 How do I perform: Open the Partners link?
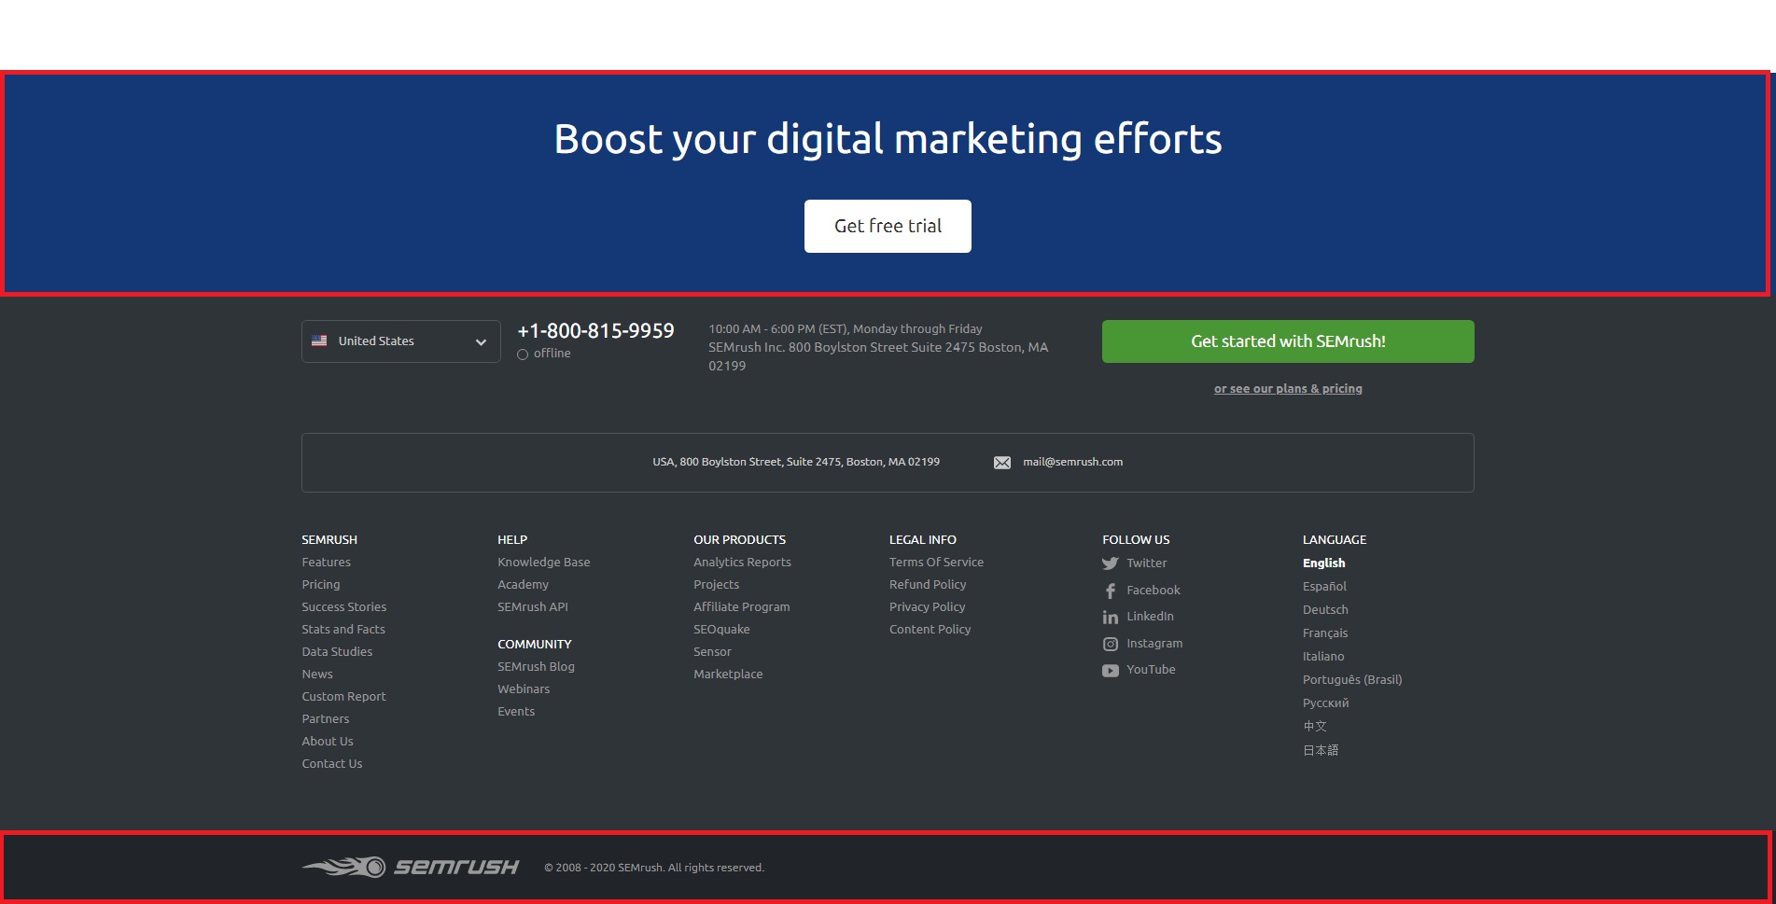click(x=325, y=719)
